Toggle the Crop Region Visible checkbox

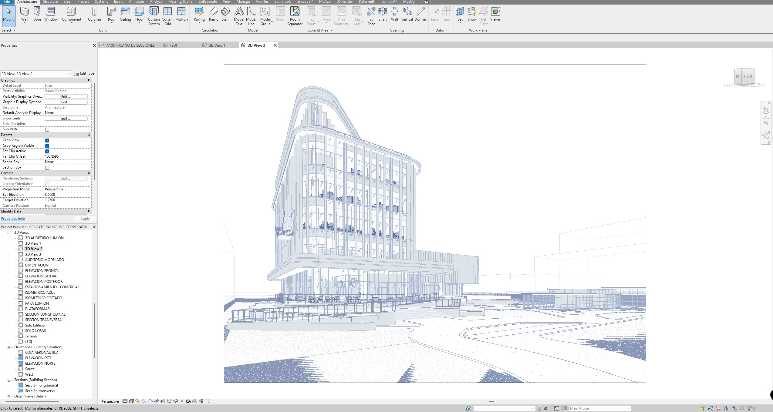(47, 146)
